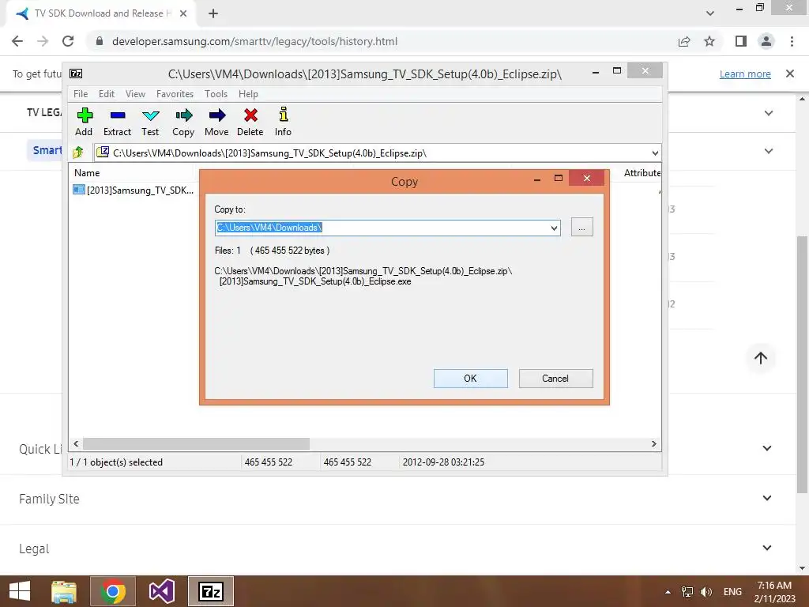Screen dimensions: 809x607
Task: Show hidden tray icons arrow
Action: click(668, 592)
